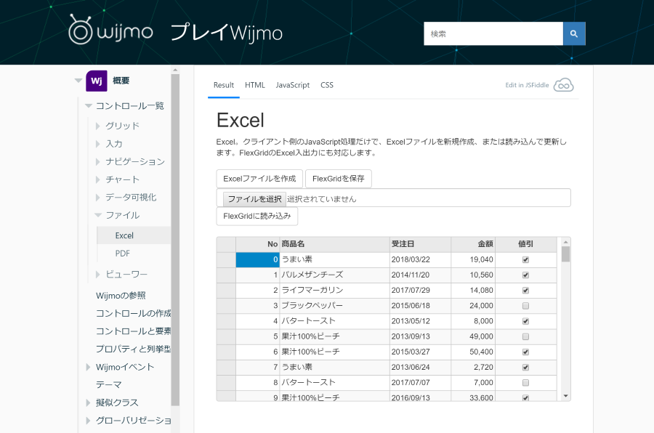Select the highlighted No cell 0
Screen dimensions: 654x433
tap(257, 259)
